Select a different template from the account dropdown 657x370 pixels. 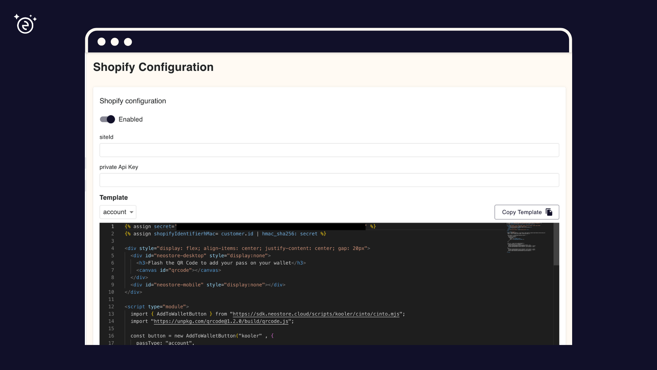tap(118, 212)
